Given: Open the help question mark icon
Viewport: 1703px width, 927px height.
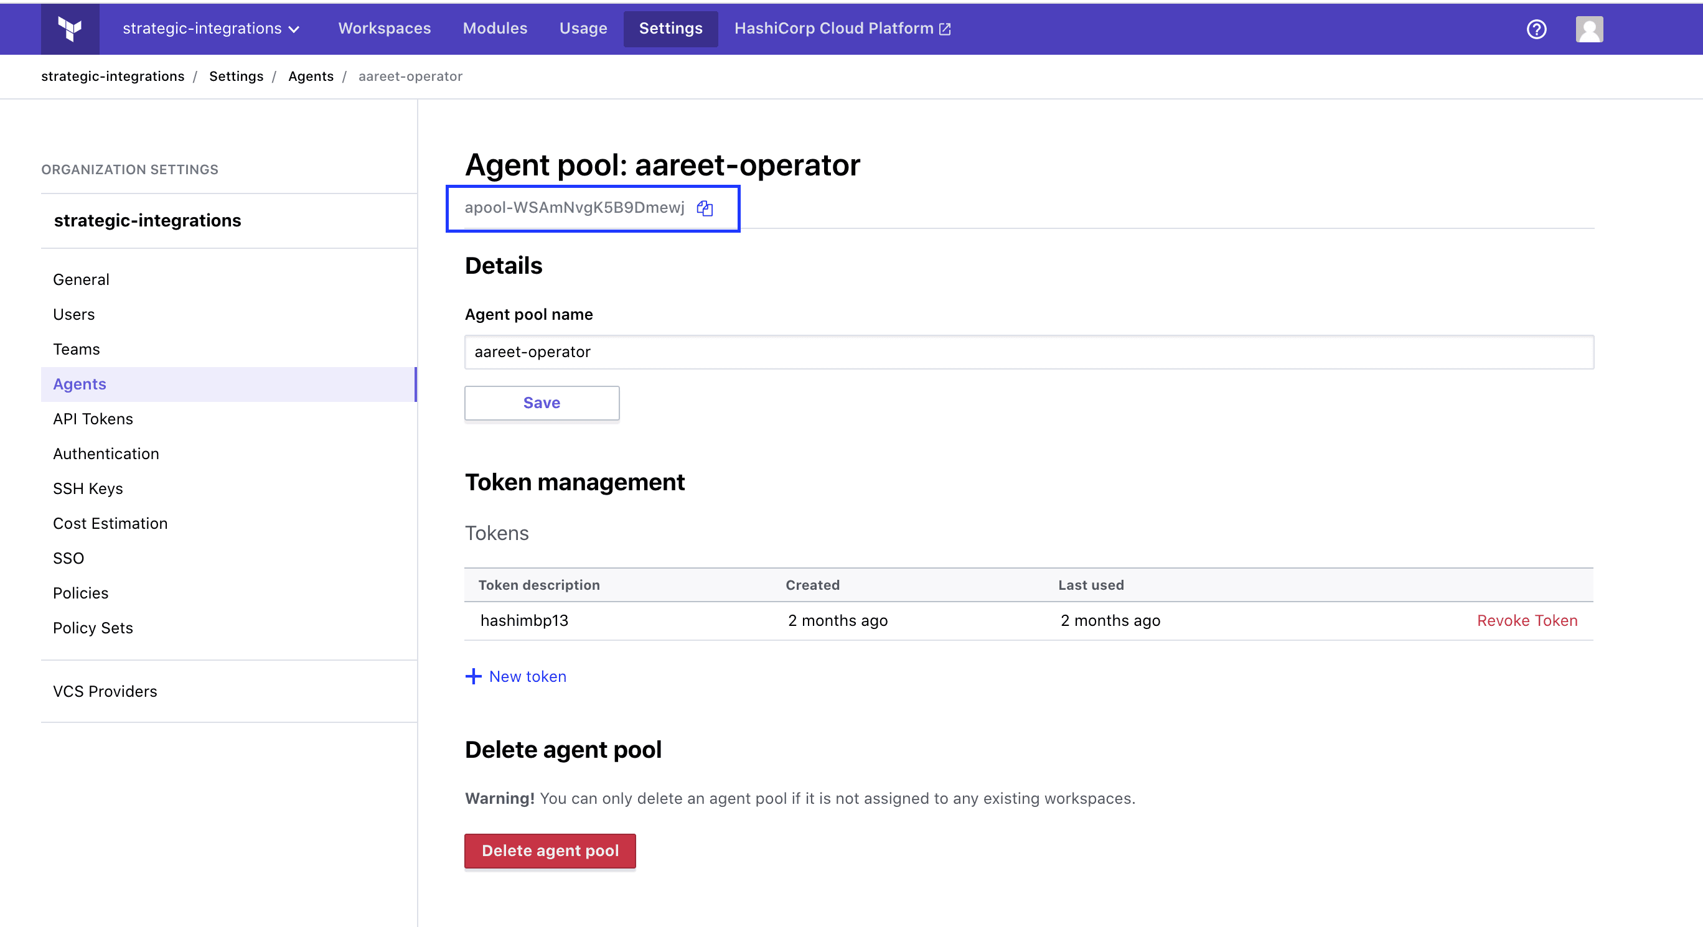Looking at the screenshot, I should pyautogui.click(x=1536, y=29).
